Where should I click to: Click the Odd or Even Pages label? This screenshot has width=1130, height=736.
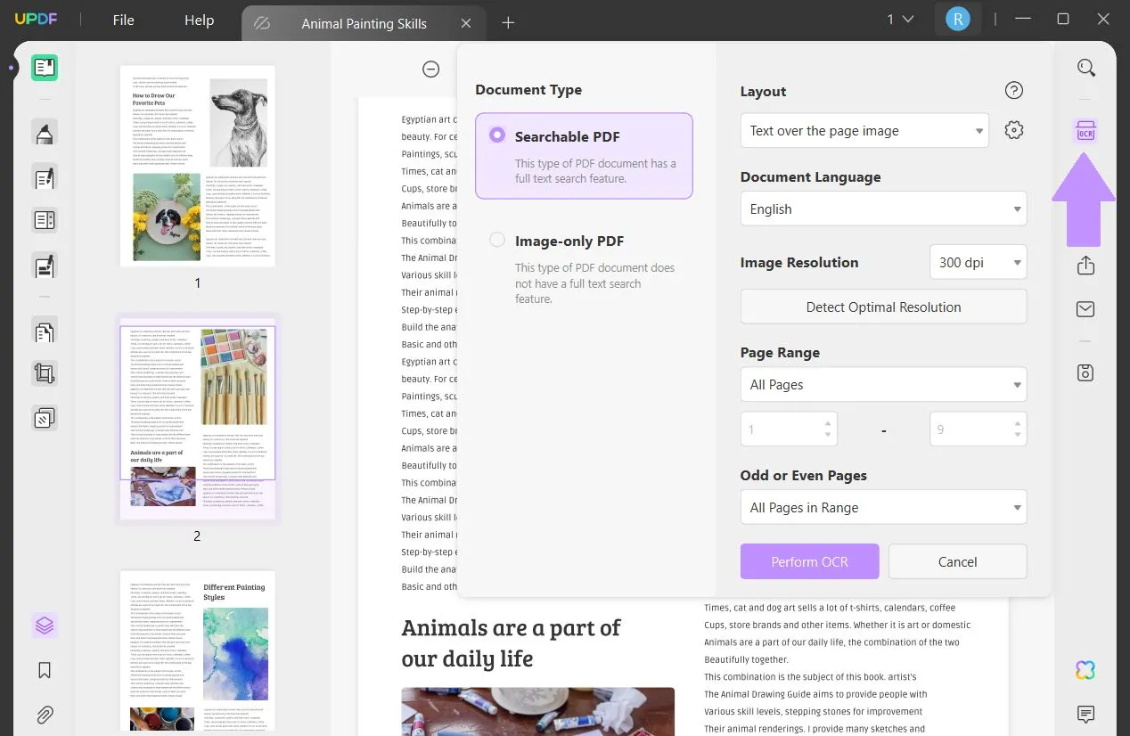coord(803,475)
